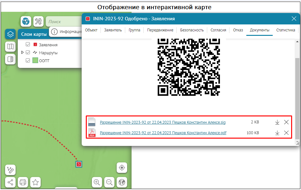301x190 pixels.
Task: Print the map using printer icon
Action: [x=23, y=182]
